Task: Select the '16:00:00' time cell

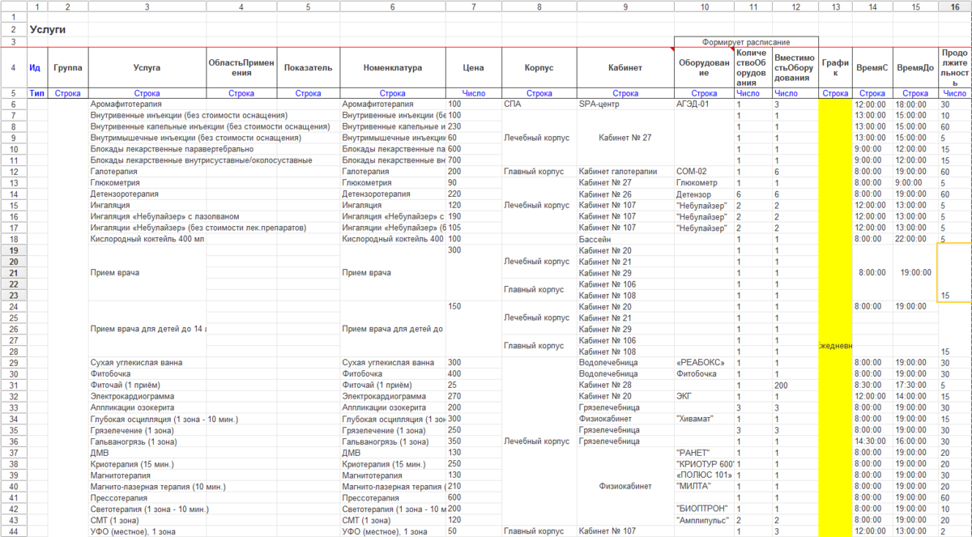Action: [915, 441]
